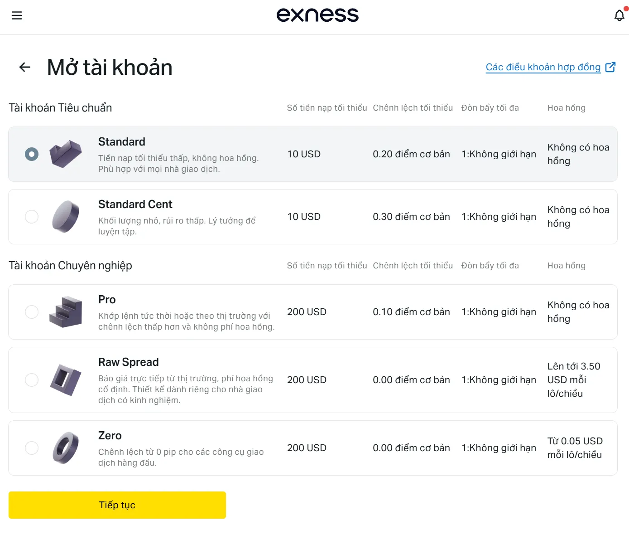
Task: Click the external link icon beside contract terms
Action: (x=610, y=67)
